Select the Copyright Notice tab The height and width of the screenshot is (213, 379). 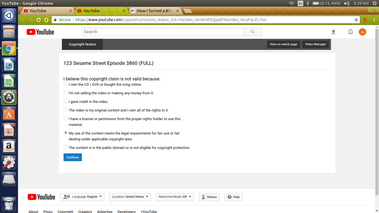[x=82, y=44]
